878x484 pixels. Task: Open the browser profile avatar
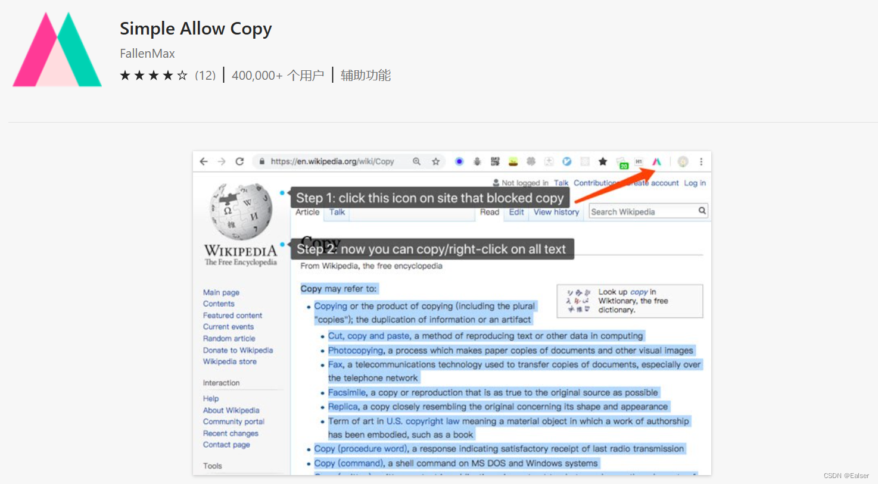tap(683, 161)
